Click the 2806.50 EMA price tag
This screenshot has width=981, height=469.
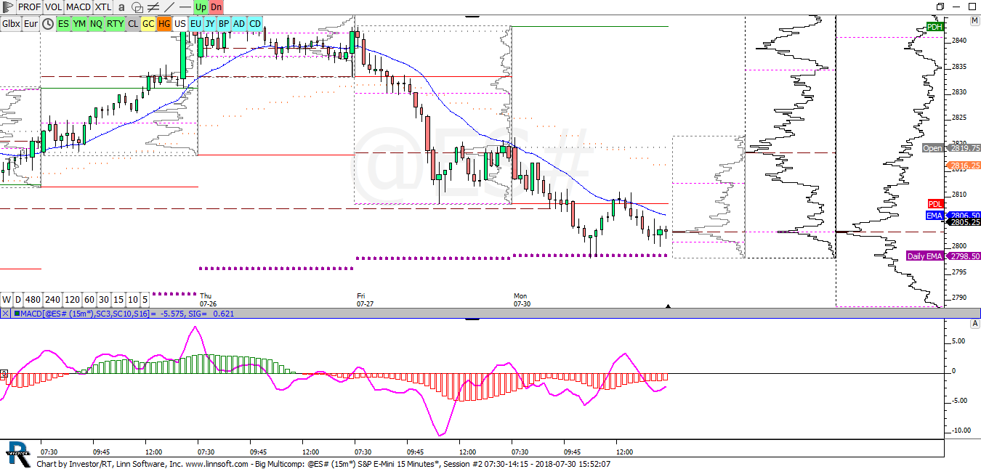pyautogui.click(x=965, y=216)
